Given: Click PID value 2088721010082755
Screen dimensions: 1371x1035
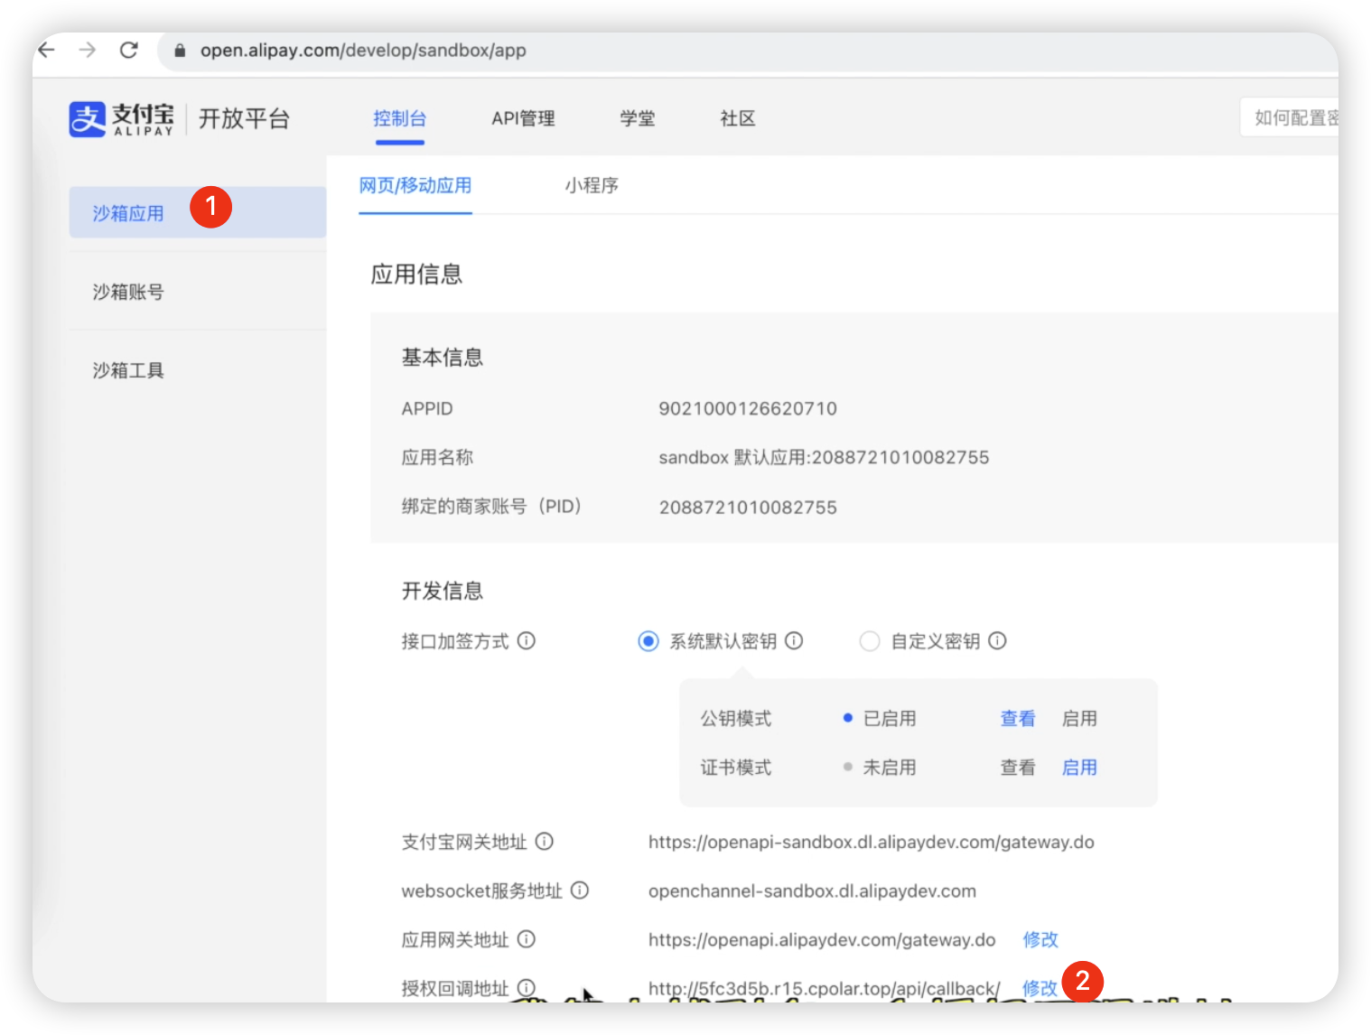Looking at the screenshot, I should pyautogui.click(x=748, y=508).
